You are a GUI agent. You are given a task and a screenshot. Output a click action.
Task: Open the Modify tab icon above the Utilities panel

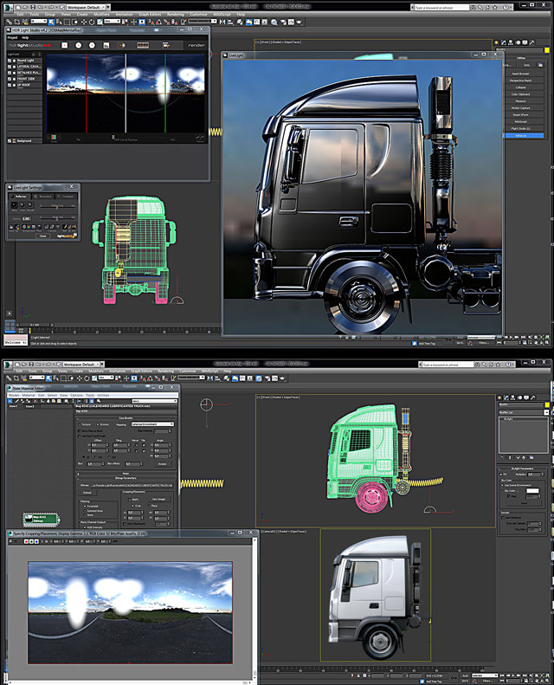click(x=503, y=42)
